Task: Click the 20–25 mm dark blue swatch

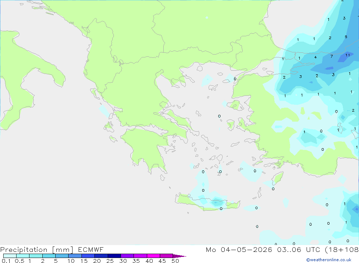Action: [101, 256]
